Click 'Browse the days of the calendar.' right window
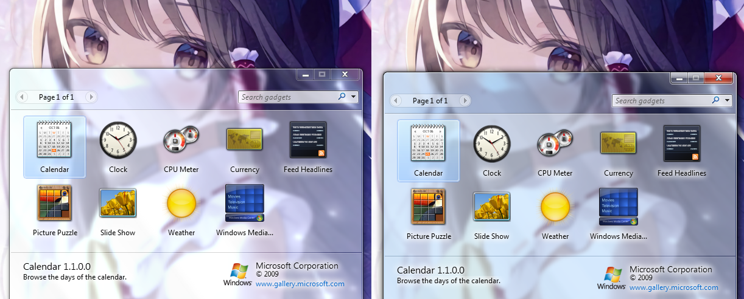The height and width of the screenshot is (299, 744). (449, 281)
